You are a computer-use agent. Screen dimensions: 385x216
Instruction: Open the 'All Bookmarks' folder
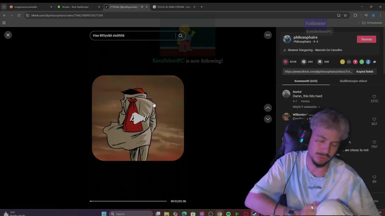pos(372,23)
